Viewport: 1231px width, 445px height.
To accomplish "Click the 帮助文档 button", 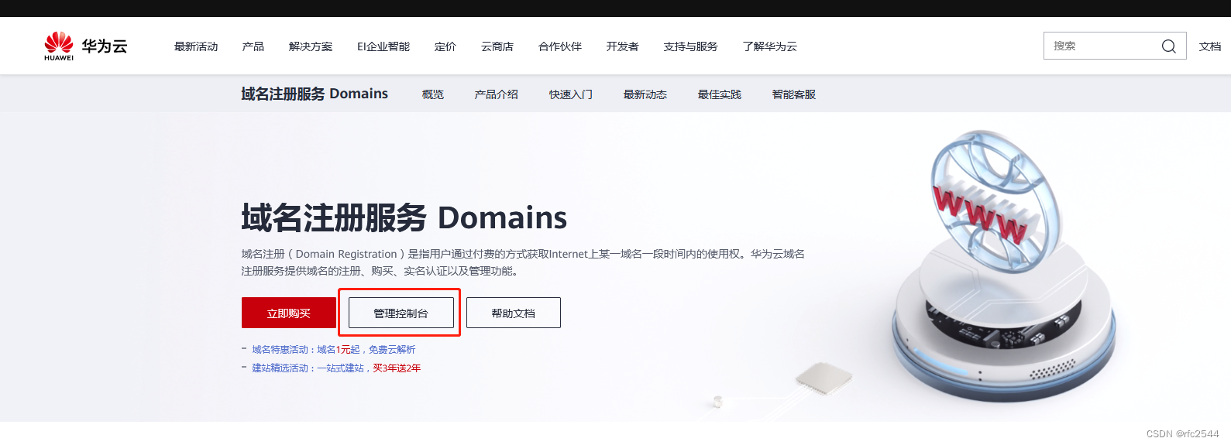I will tap(514, 313).
